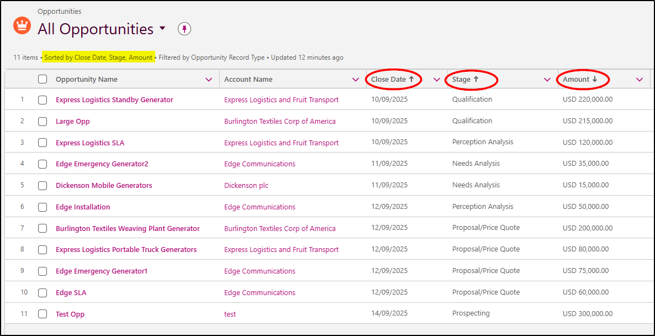
Task: Pin the All Opportunities list view
Action: tap(184, 29)
